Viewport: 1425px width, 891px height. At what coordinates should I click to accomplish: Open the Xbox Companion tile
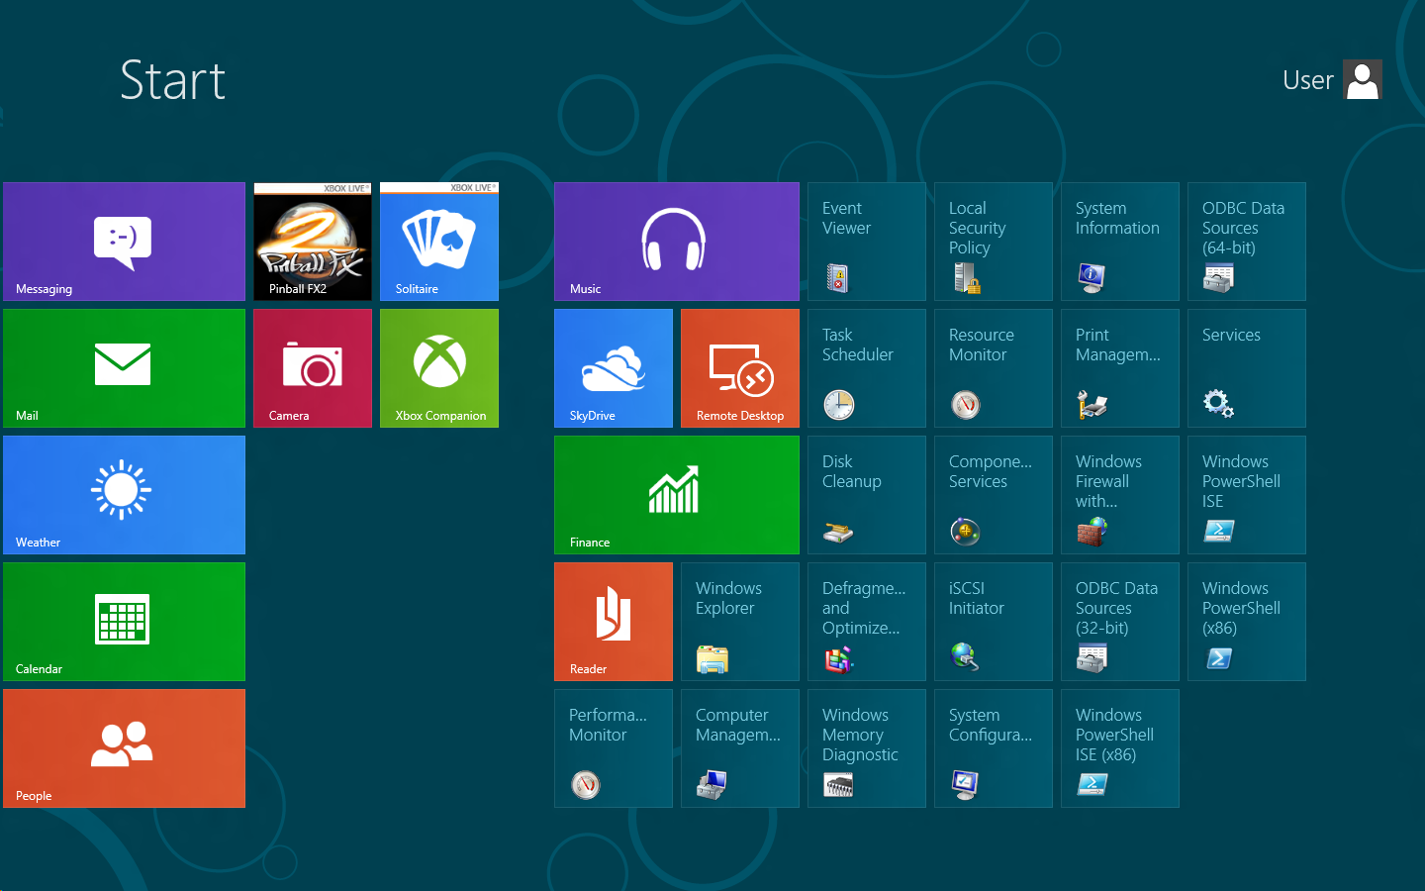439,368
